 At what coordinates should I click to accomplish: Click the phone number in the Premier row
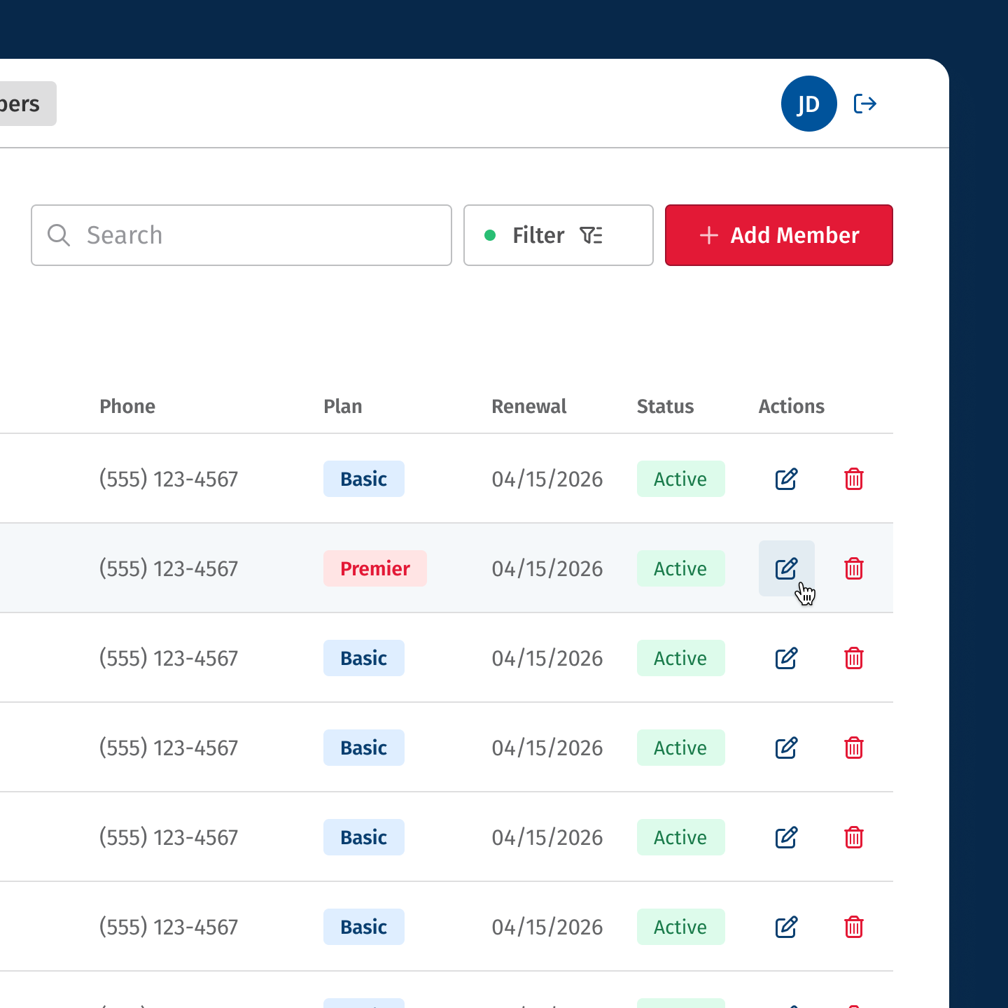click(x=169, y=568)
